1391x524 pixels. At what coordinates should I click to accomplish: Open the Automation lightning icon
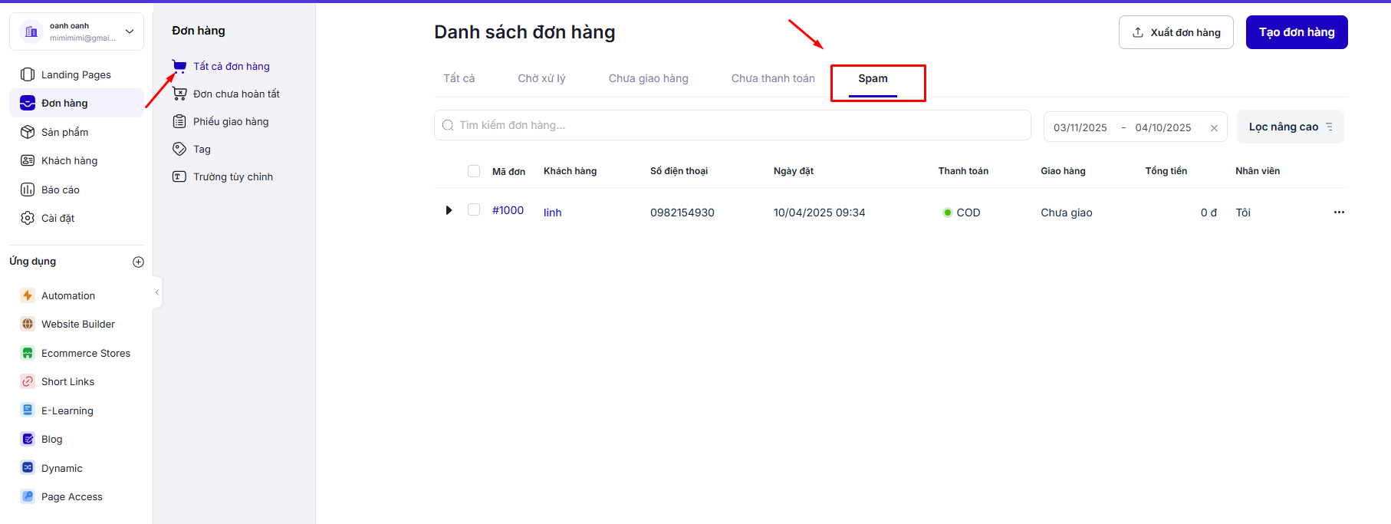(x=28, y=295)
